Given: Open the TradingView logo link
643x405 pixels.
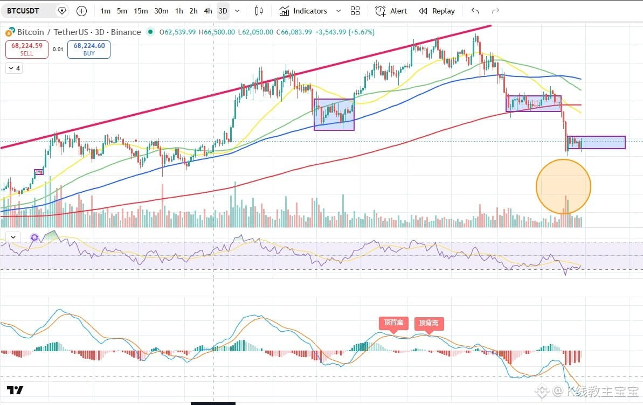Looking at the screenshot, I should 15,390.
